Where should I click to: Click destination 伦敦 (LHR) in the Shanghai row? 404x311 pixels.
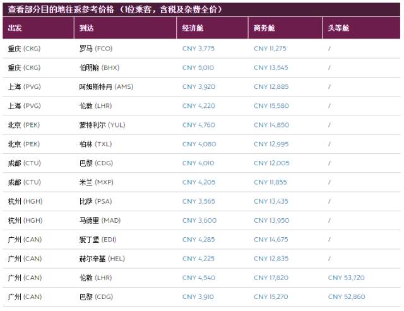[x=95, y=106]
